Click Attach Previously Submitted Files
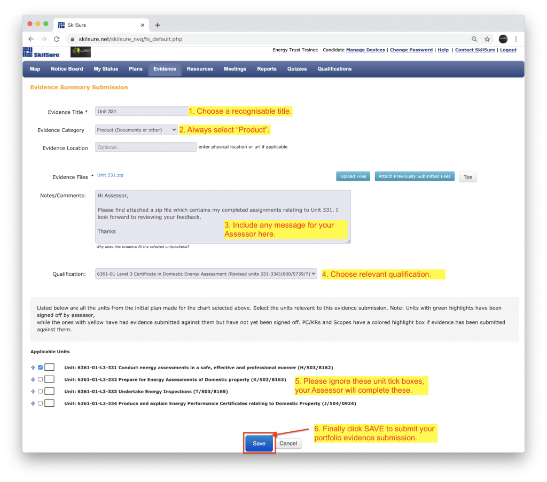547x482 pixels. coord(415,176)
